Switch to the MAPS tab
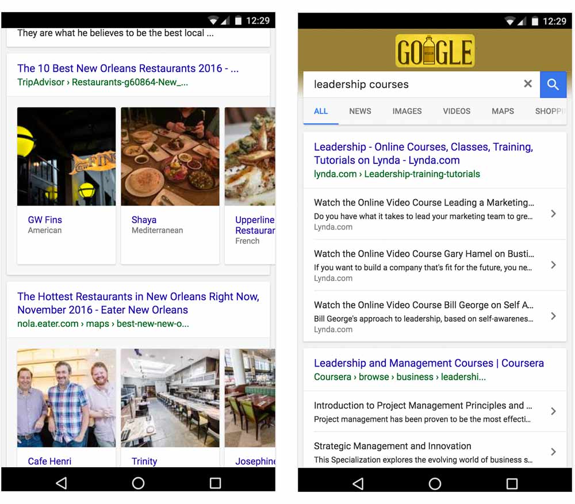 click(503, 111)
